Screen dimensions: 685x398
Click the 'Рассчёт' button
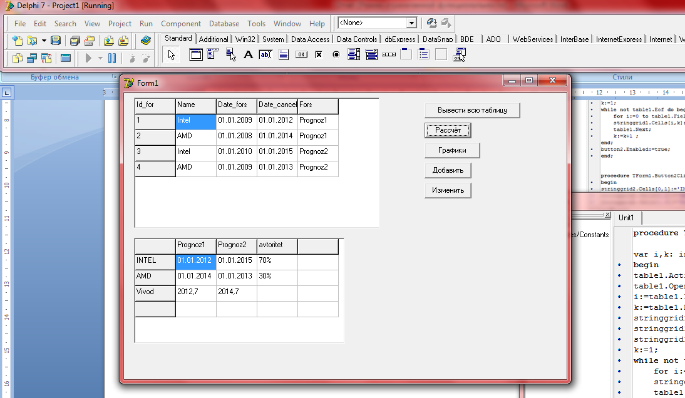448,130
